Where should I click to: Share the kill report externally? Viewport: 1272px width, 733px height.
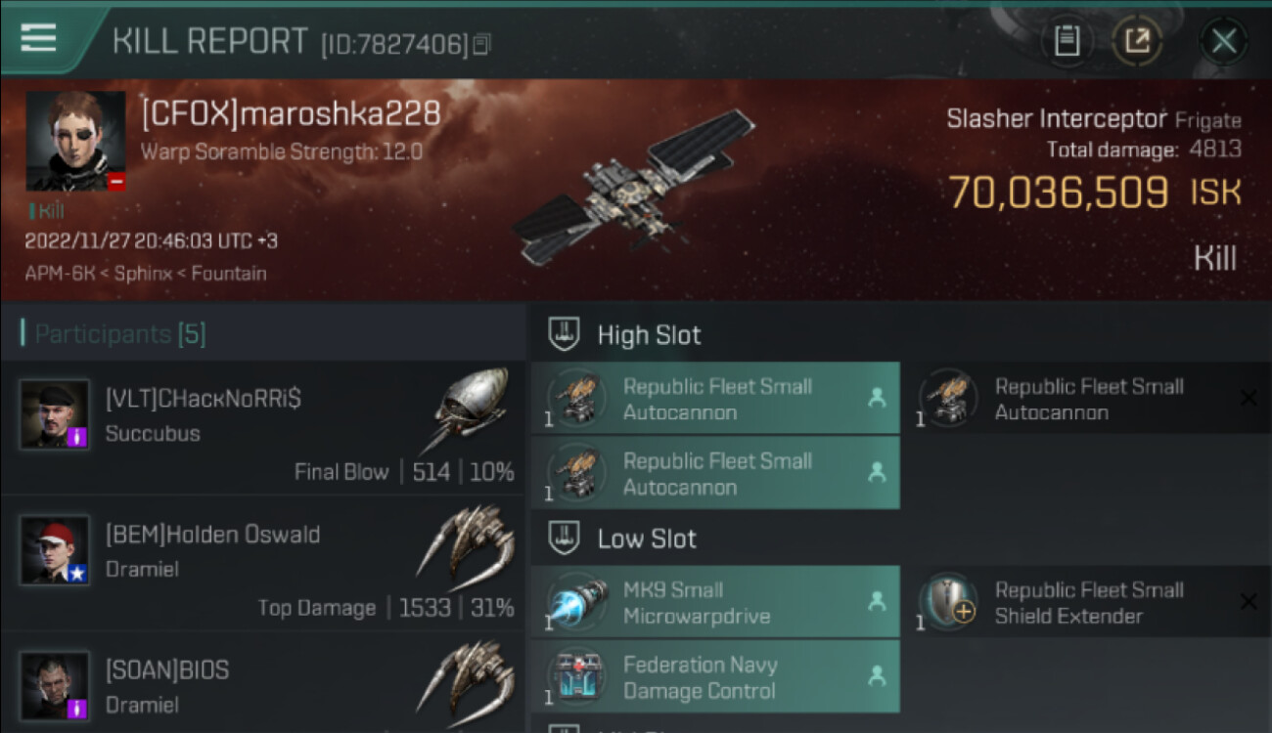1137,40
